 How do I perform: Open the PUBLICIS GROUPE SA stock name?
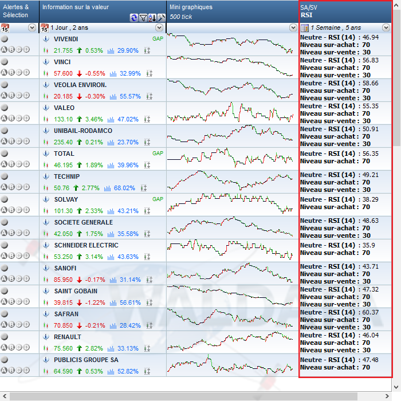tap(86, 360)
